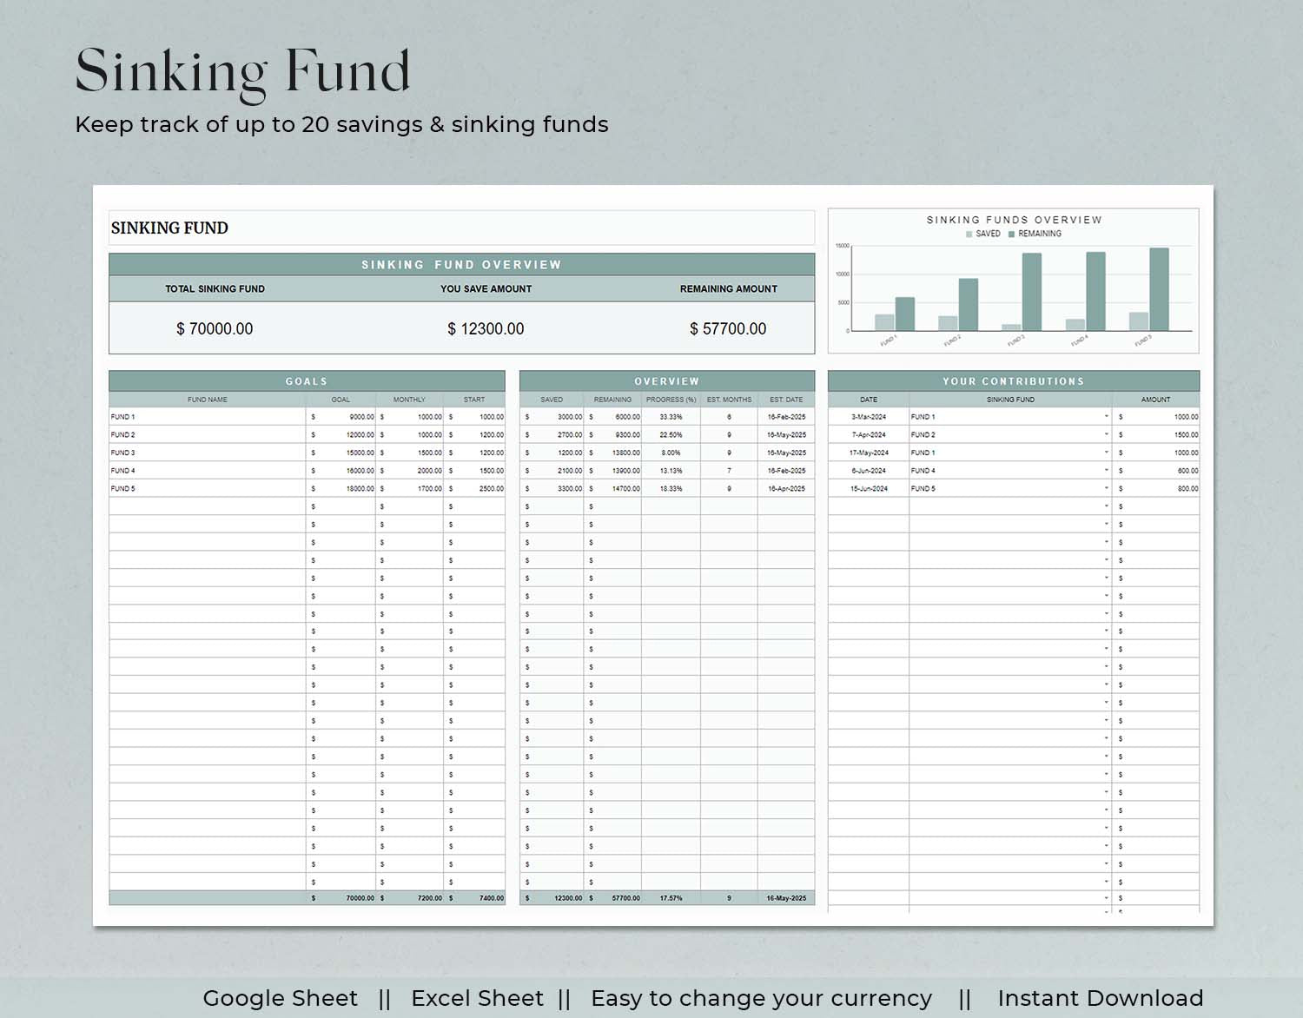Click the FUND 1 saved bar in the chart

click(884, 322)
